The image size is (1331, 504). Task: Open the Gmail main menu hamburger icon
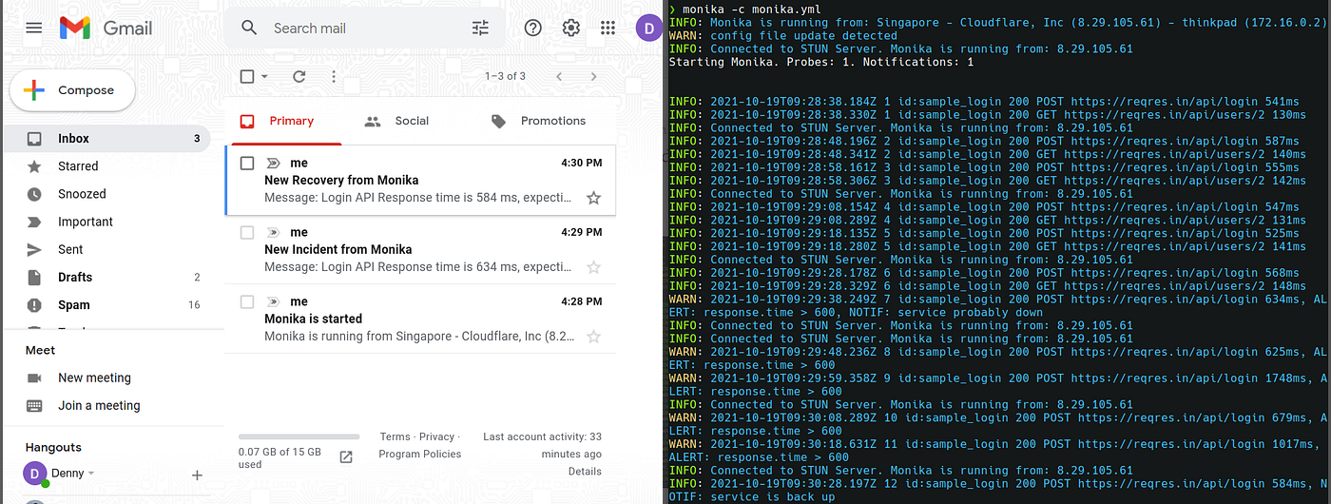34,28
